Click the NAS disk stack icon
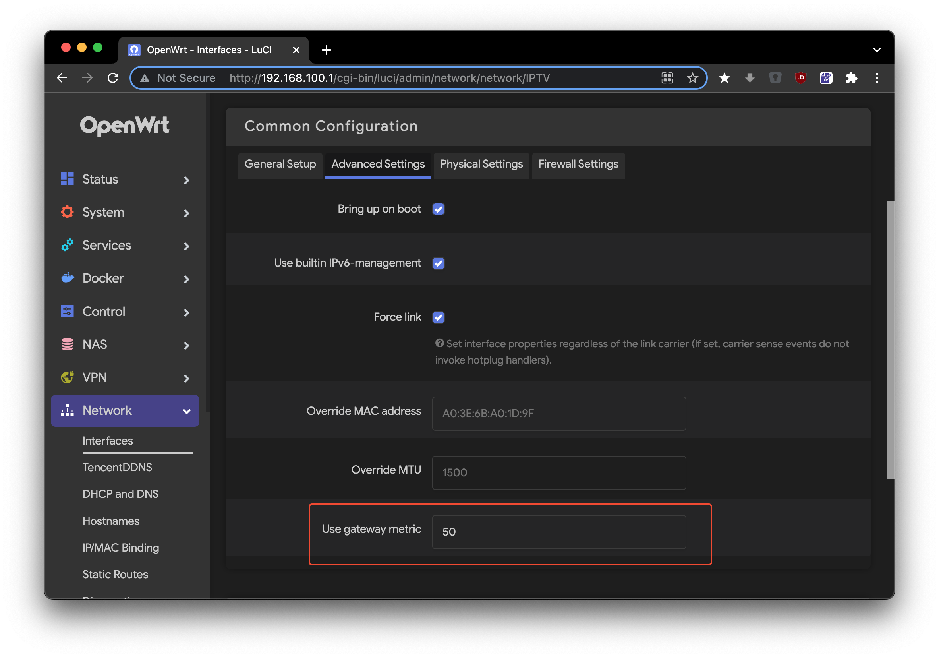Screen dimensions: 939x658 [67, 344]
